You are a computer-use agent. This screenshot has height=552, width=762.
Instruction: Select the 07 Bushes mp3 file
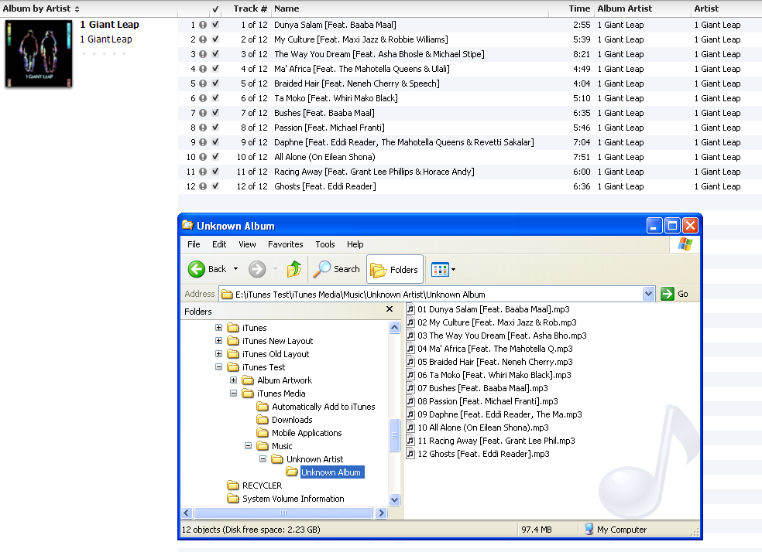(x=477, y=387)
